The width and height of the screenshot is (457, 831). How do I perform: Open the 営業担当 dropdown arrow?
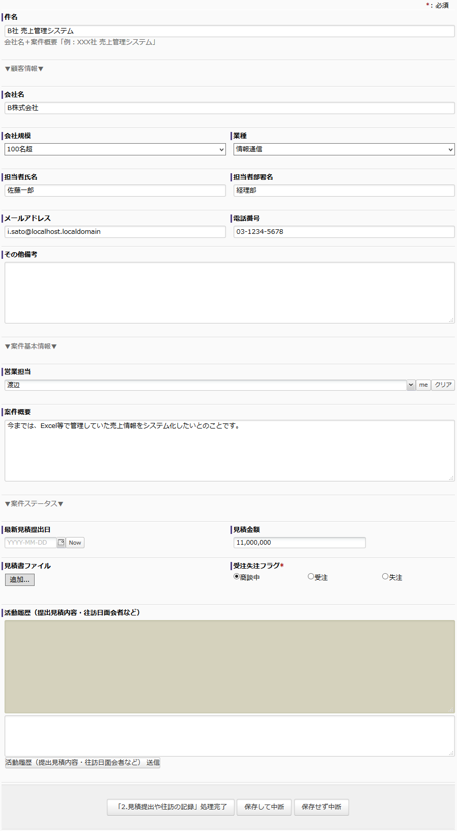[x=411, y=385]
